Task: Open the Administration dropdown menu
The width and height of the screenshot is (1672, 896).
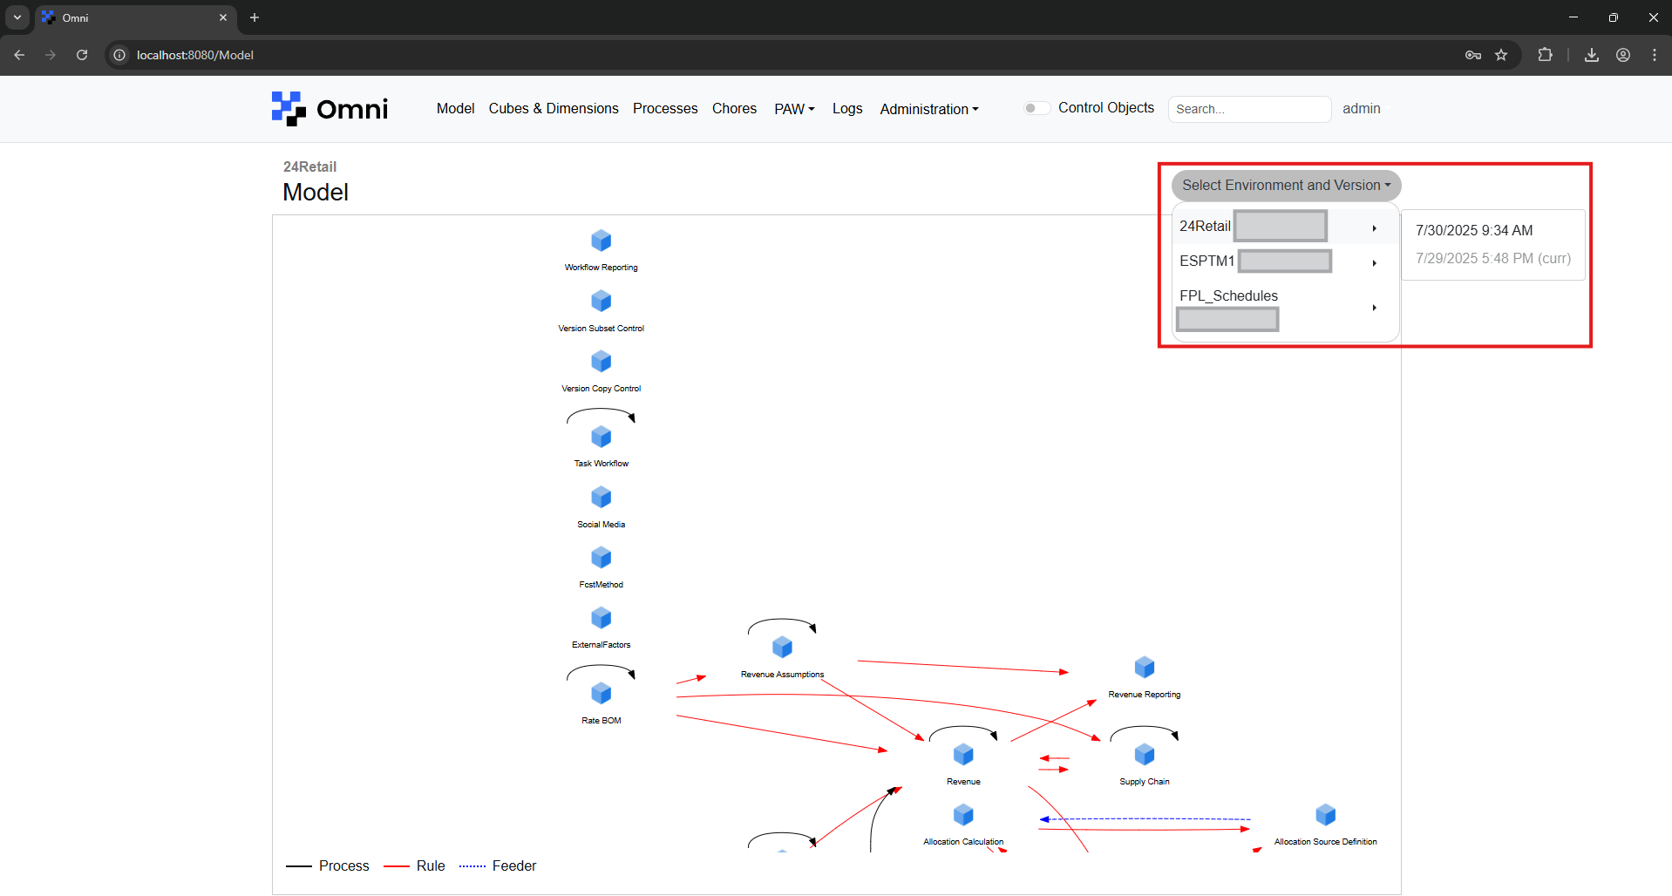Action: [x=929, y=109]
